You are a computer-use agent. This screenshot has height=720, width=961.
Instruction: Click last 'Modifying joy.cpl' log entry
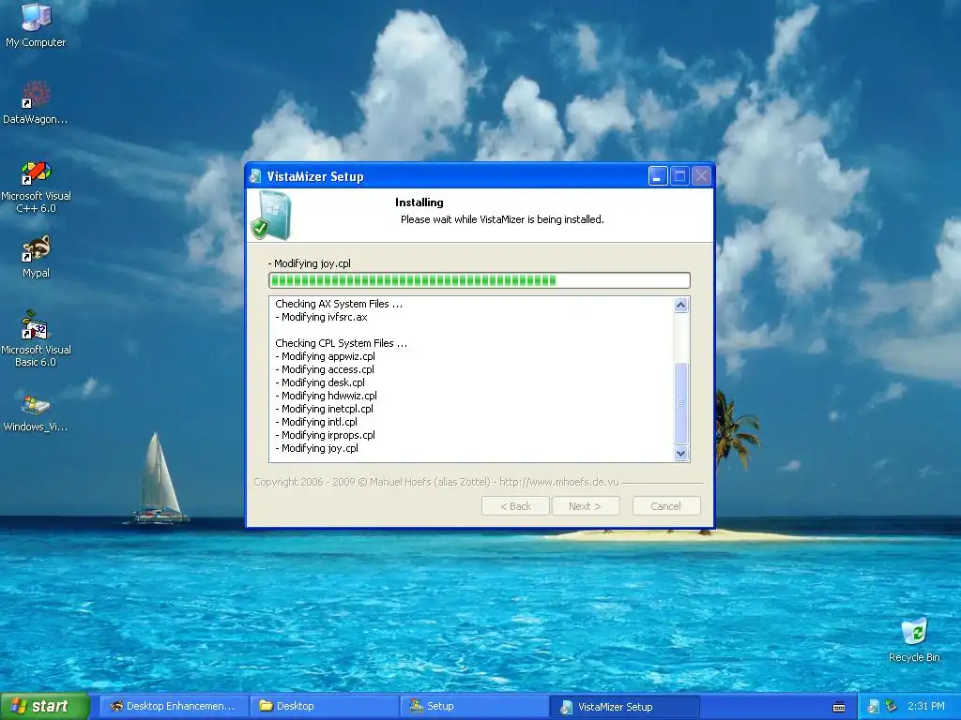pyautogui.click(x=317, y=449)
